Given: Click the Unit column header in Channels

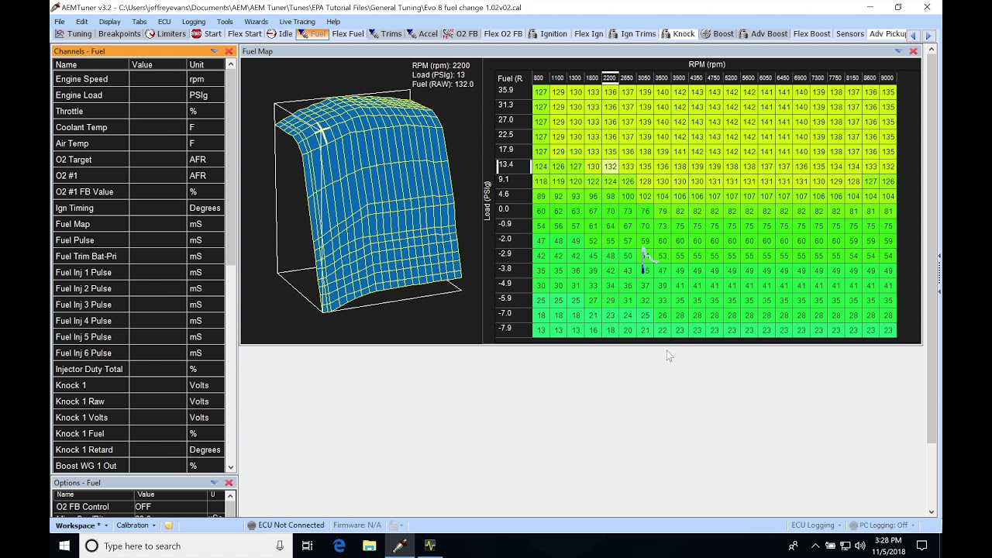Looking at the screenshot, I should click(x=205, y=65).
